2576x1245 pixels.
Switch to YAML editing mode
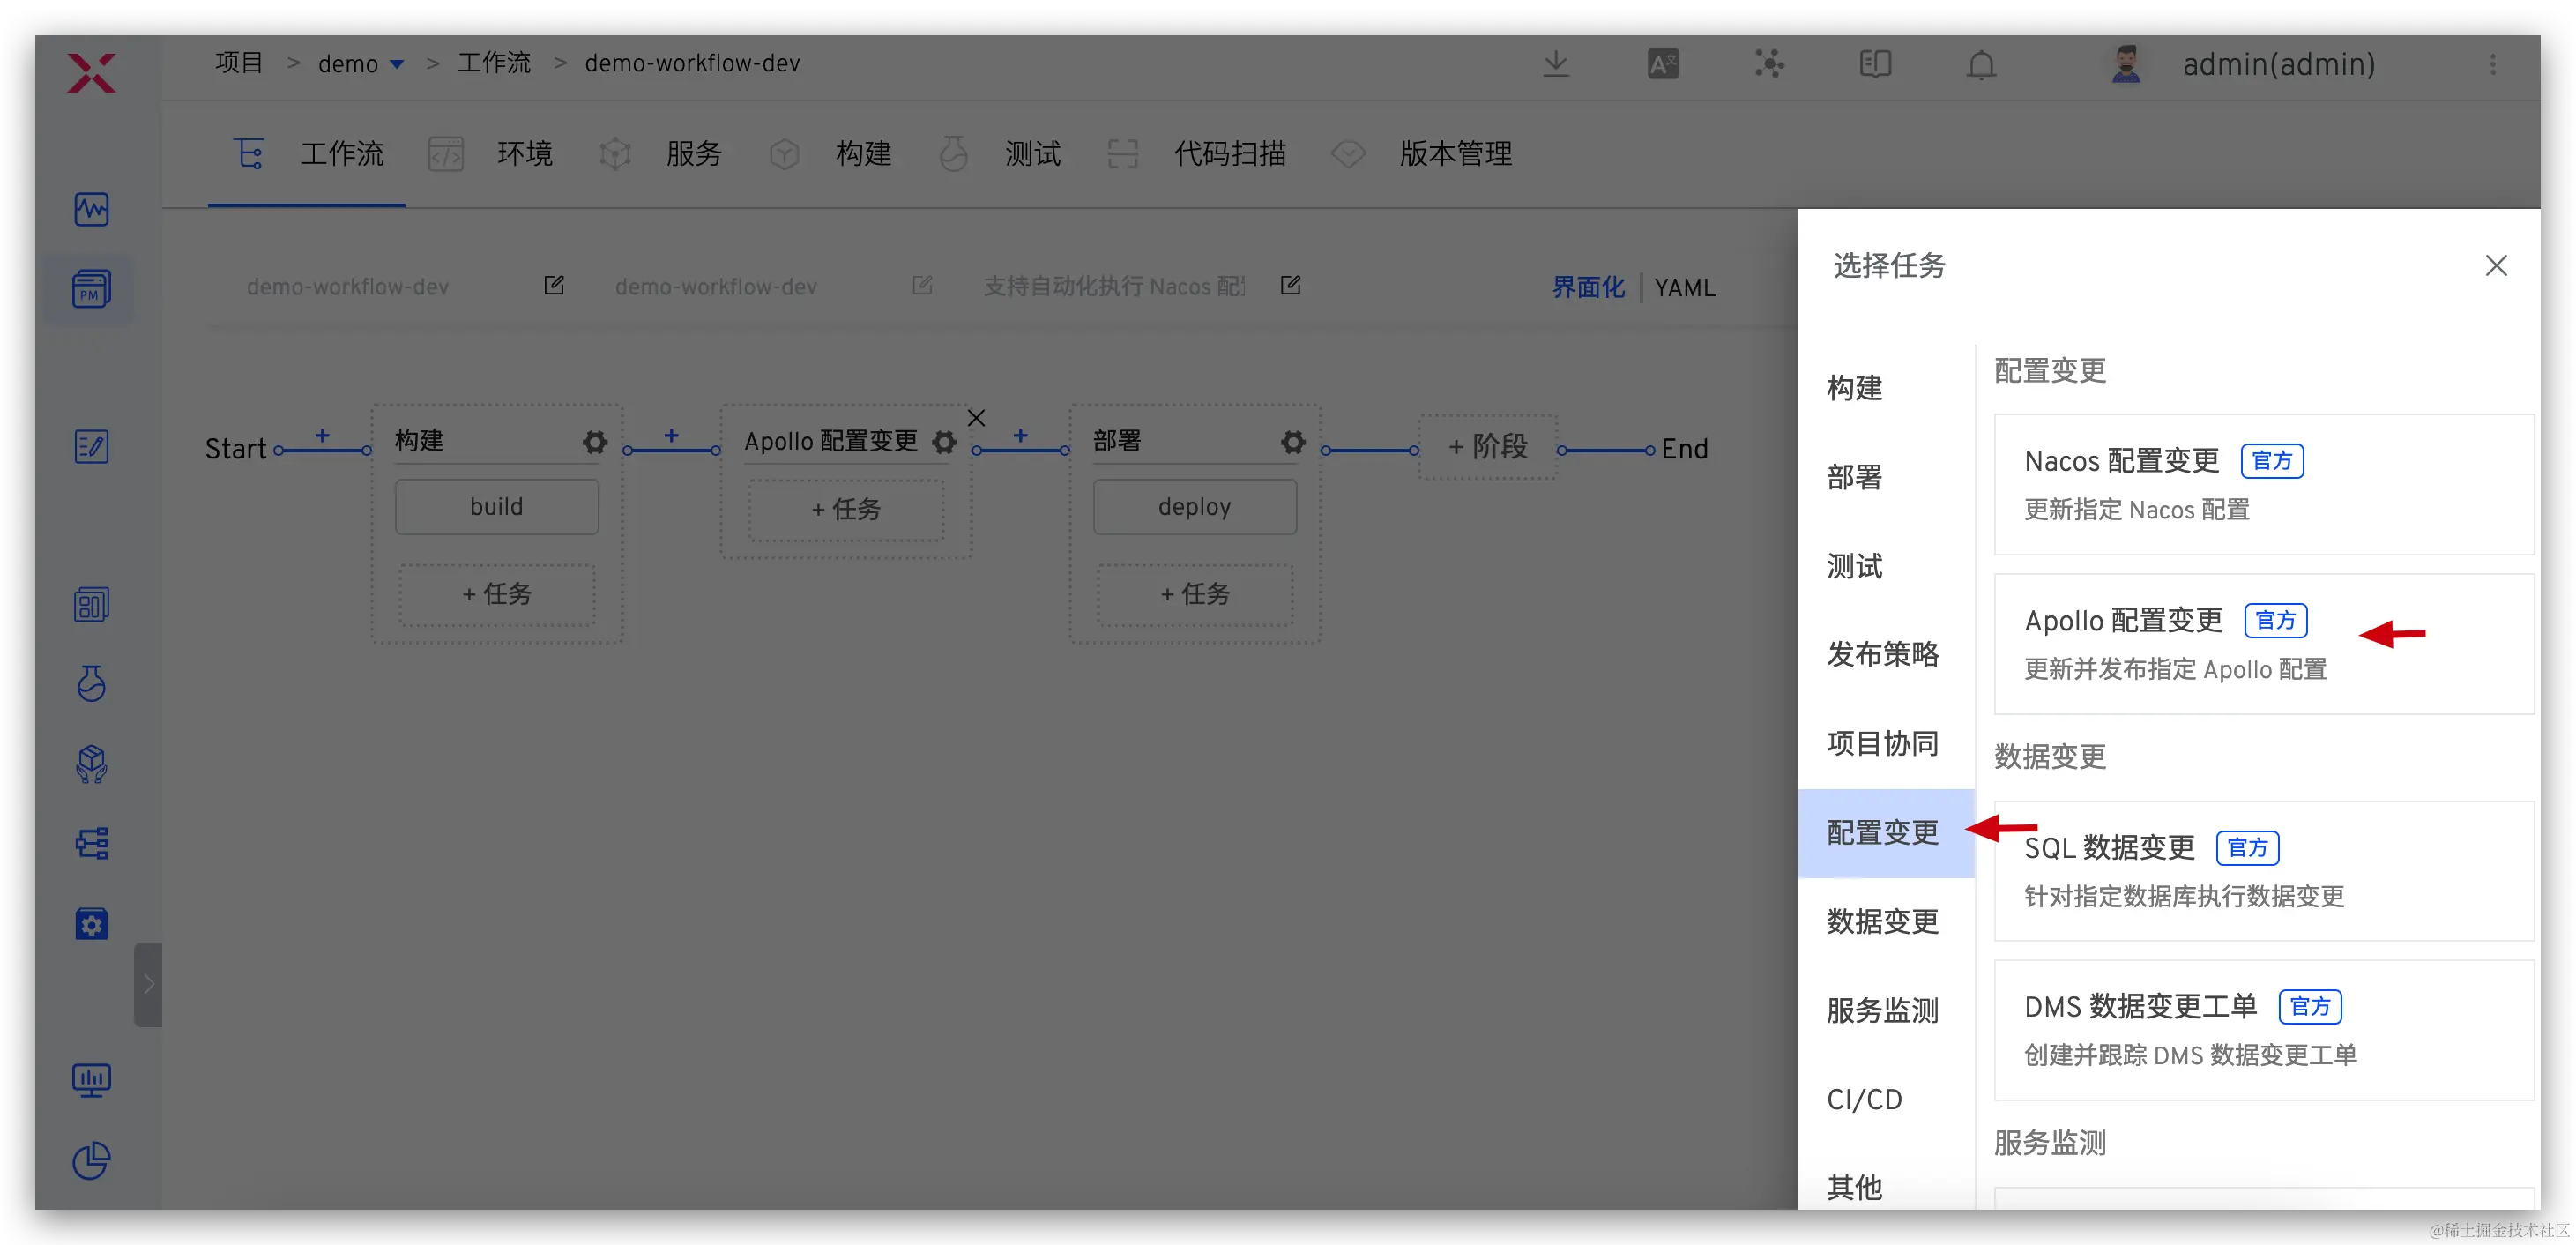(1684, 288)
